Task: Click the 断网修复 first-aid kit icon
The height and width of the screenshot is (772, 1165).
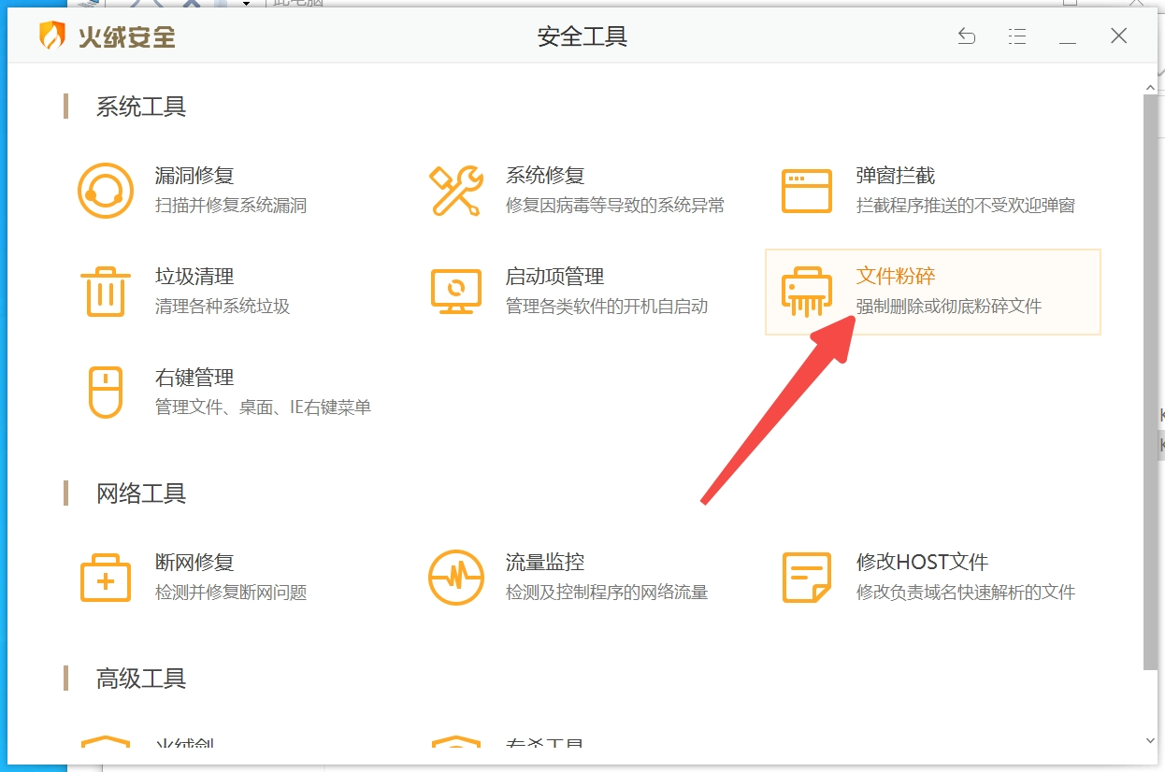Action: 105,577
